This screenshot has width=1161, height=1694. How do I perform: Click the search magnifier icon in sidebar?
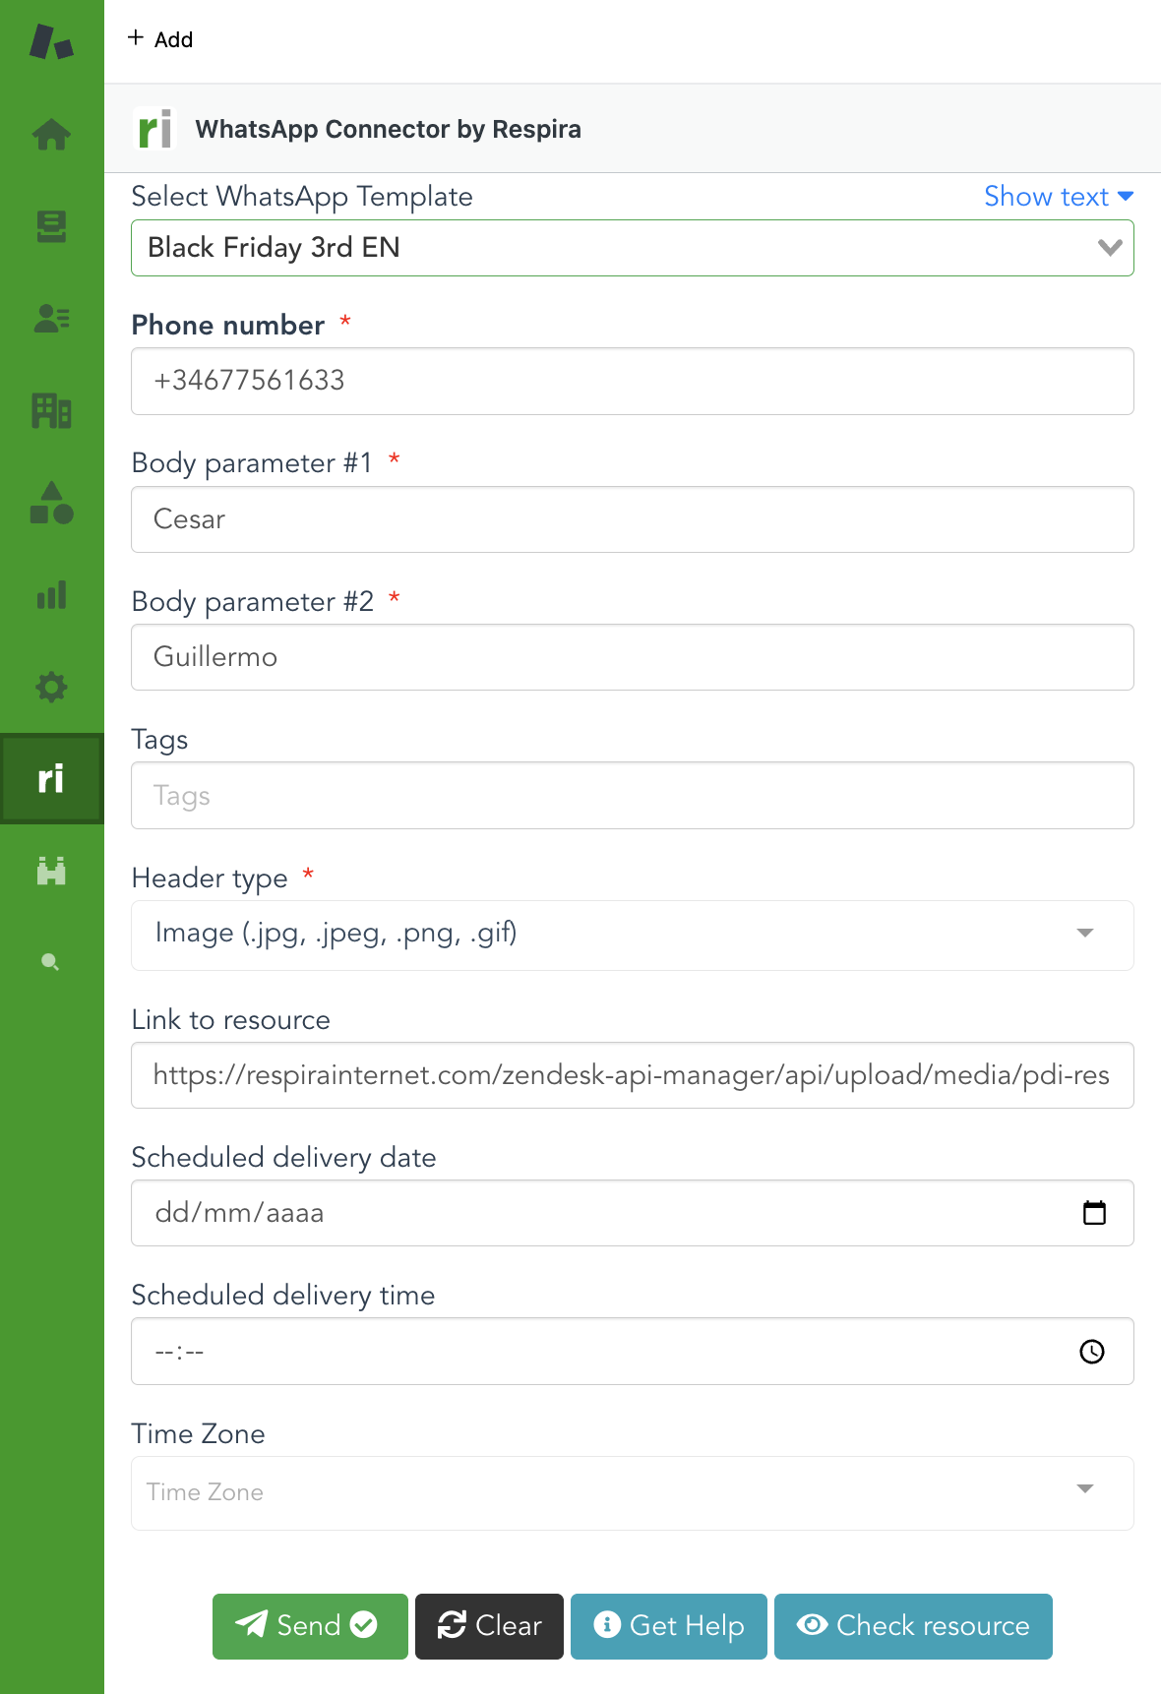point(51,962)
